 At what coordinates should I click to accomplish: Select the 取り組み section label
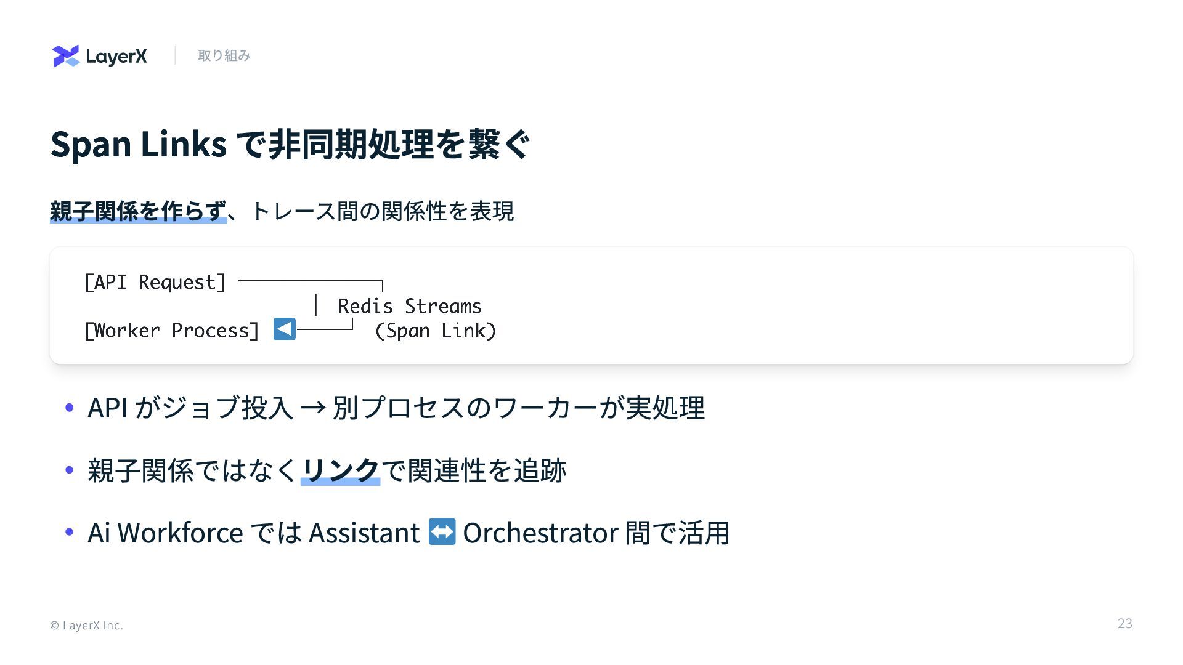tap(224, 56)
